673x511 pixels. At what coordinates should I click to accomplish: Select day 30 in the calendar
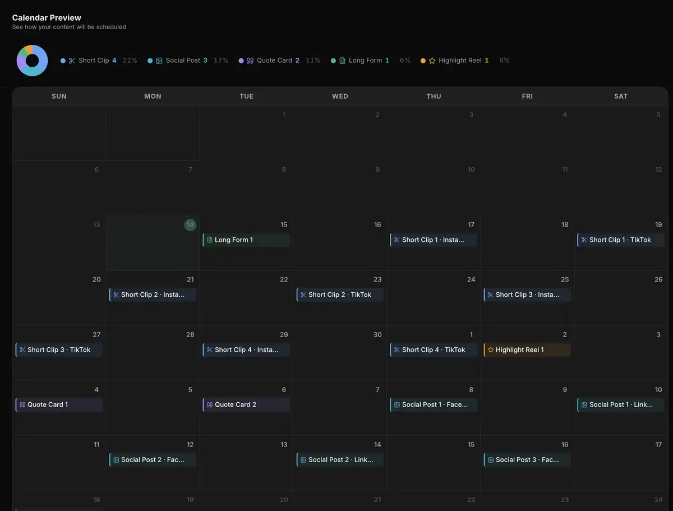(377, 335)
